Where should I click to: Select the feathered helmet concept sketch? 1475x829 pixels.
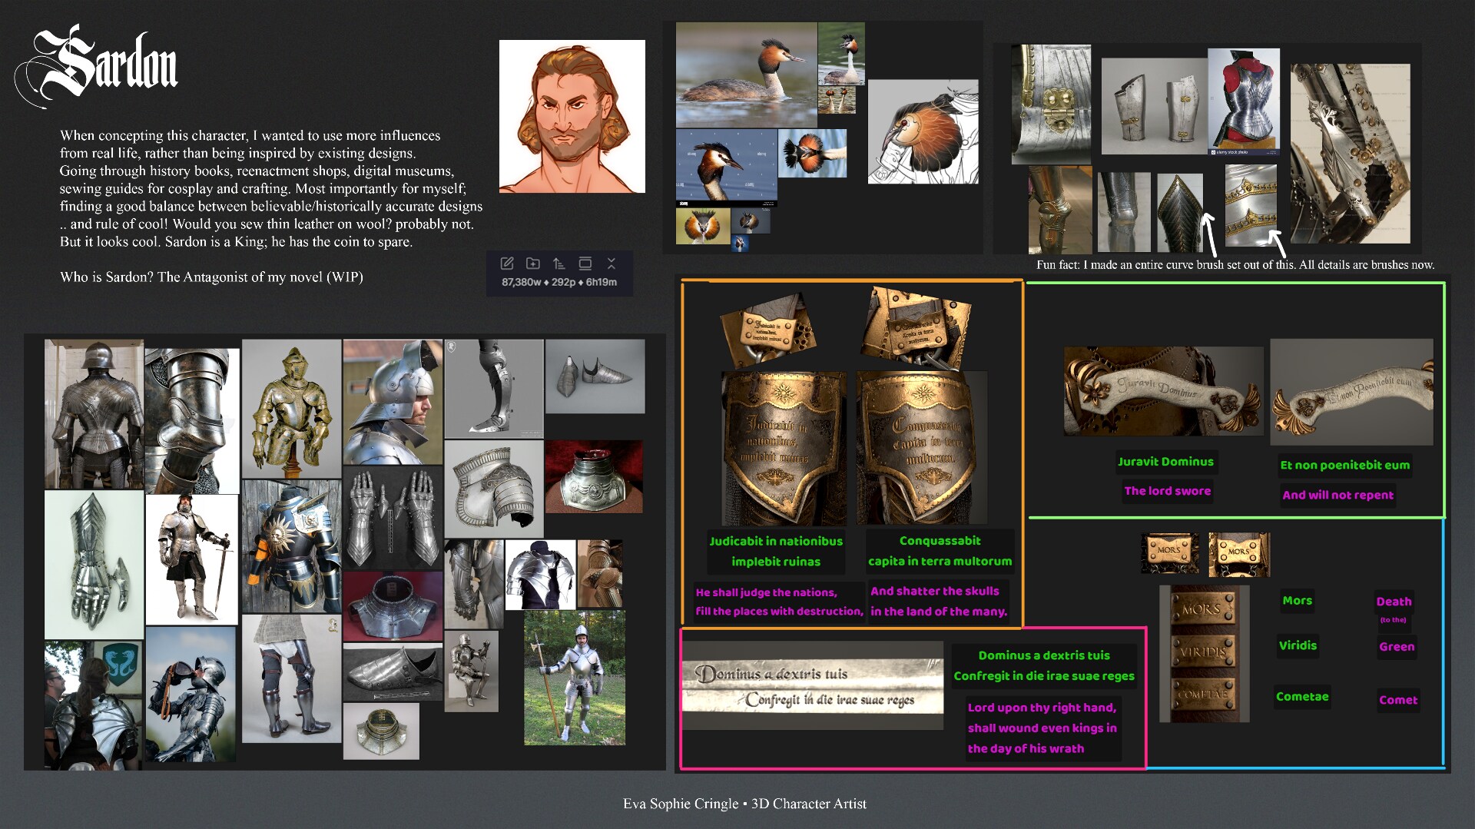(x=923, y=131)
